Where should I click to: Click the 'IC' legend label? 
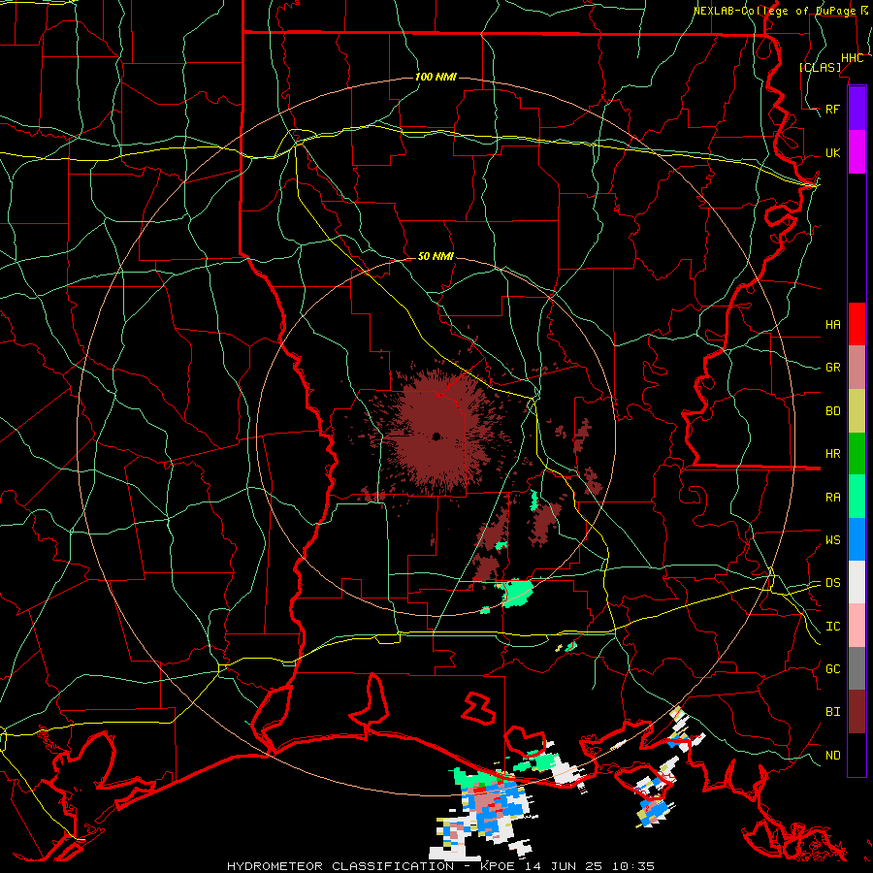point(833,627)
